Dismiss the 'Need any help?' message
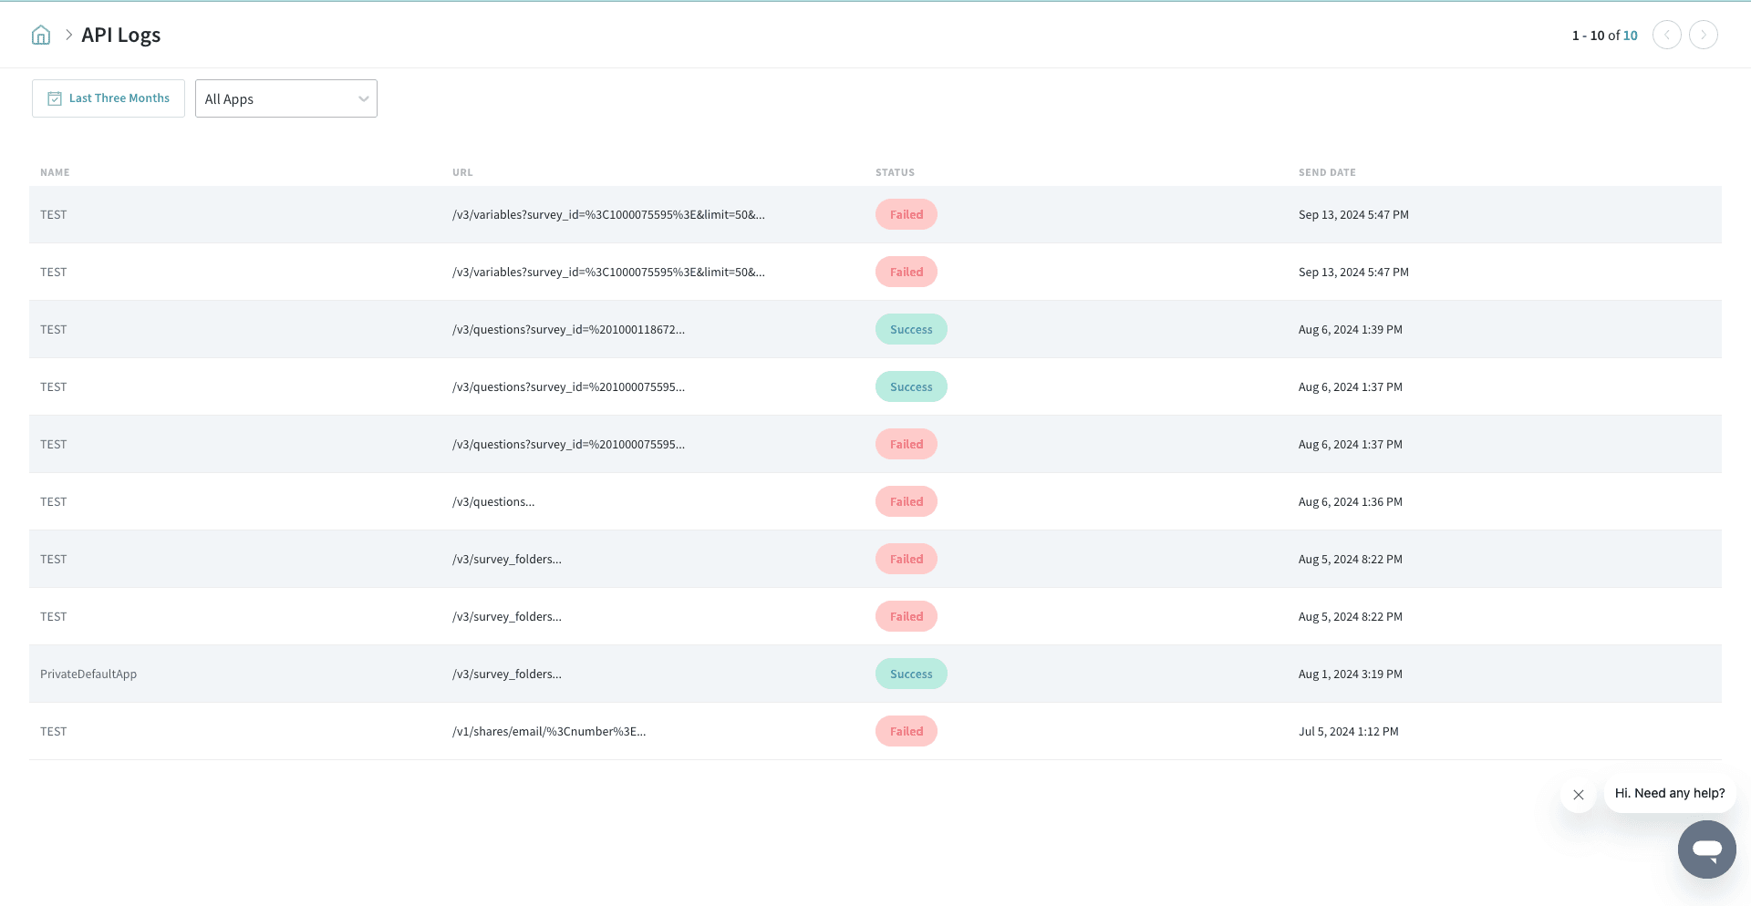Viewport: 1751px width, 906px height. (1578, 795)
